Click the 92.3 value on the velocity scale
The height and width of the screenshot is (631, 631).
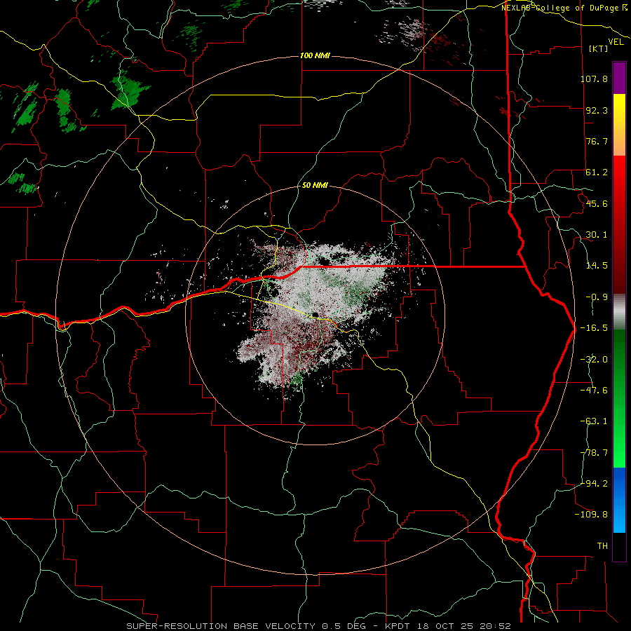[597, 110]
